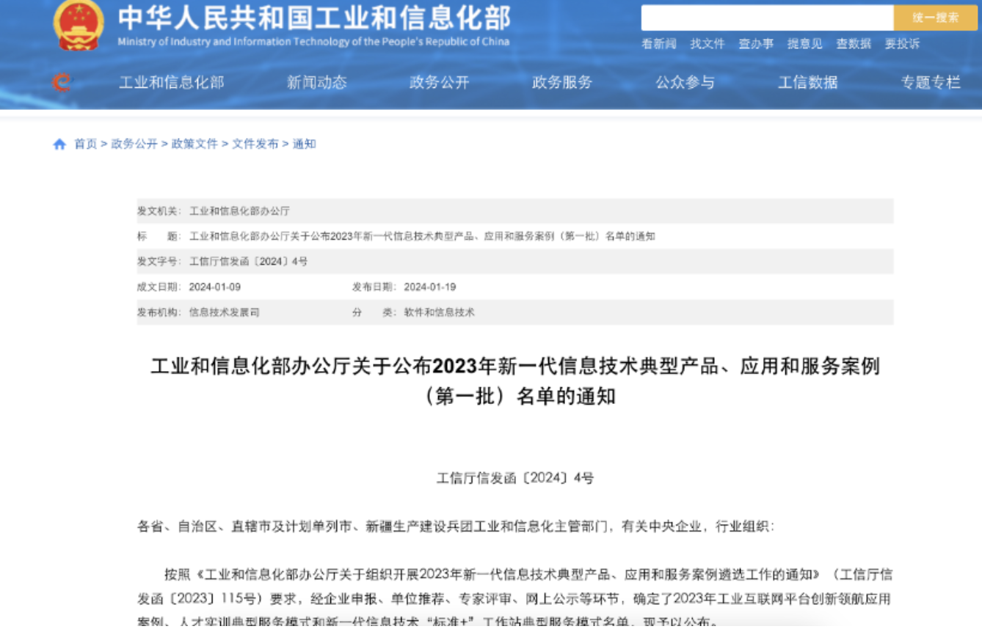This screenshot has height=629, width=982.
Task: Click the search input field
Action: (x=767, y=18)
